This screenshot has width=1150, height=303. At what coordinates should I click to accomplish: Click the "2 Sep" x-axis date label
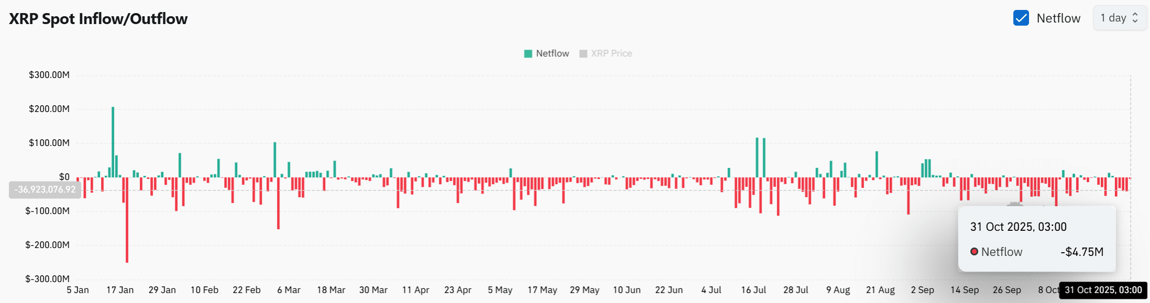(923, 289)
